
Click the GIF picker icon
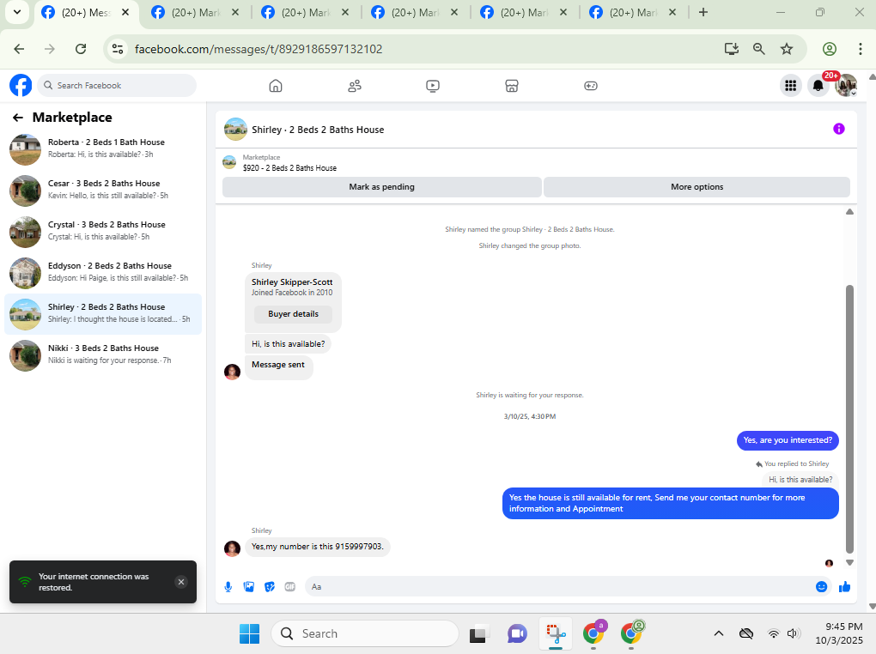(x=290, y=586)
